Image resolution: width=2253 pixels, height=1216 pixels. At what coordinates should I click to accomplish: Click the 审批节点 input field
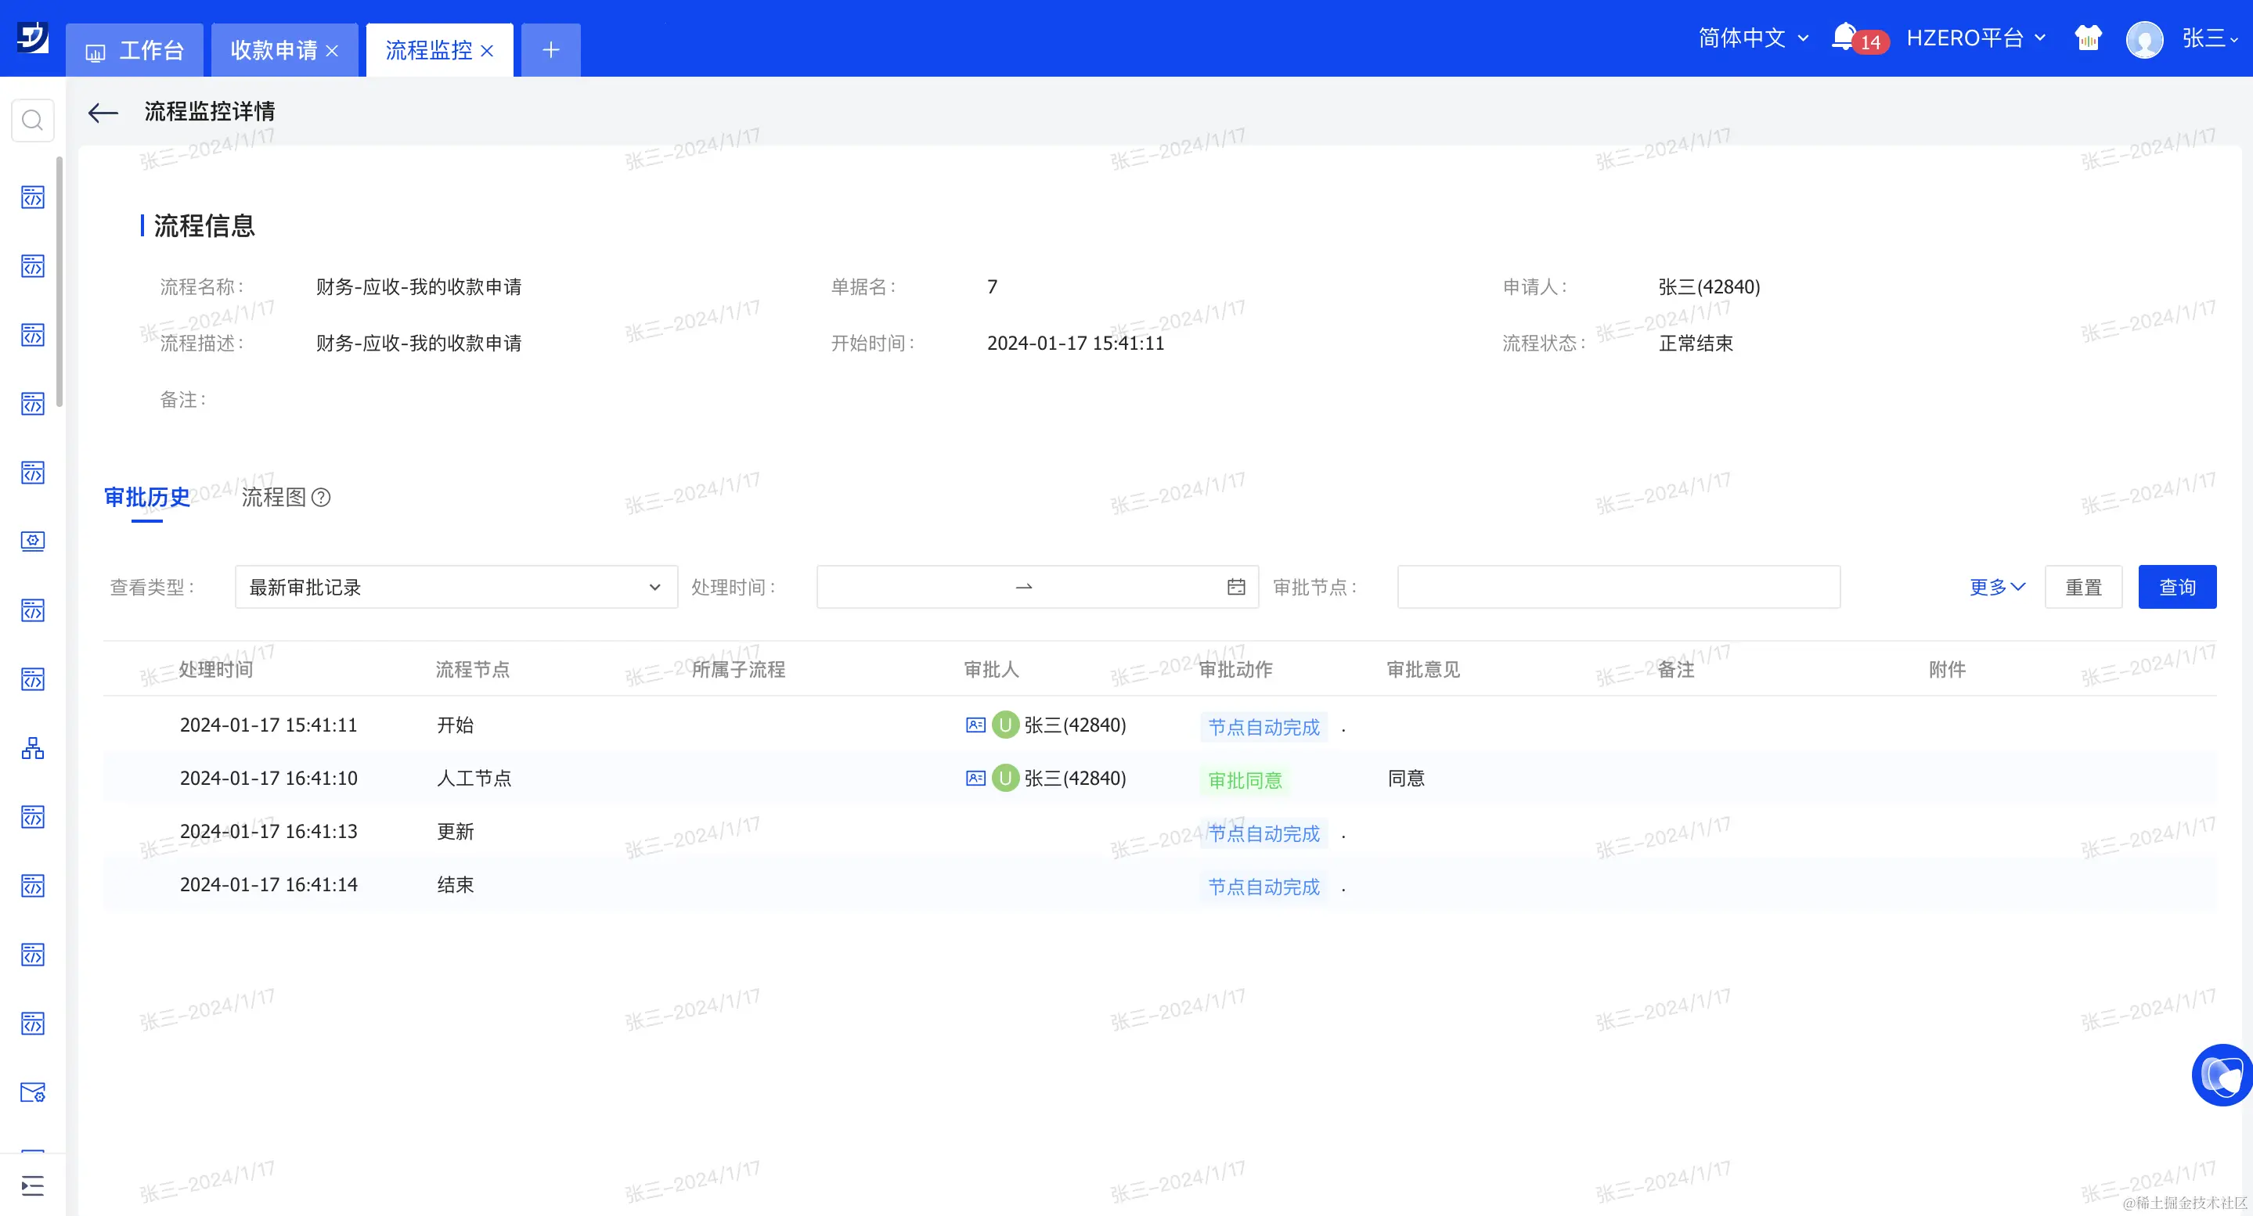point(1618,587)
